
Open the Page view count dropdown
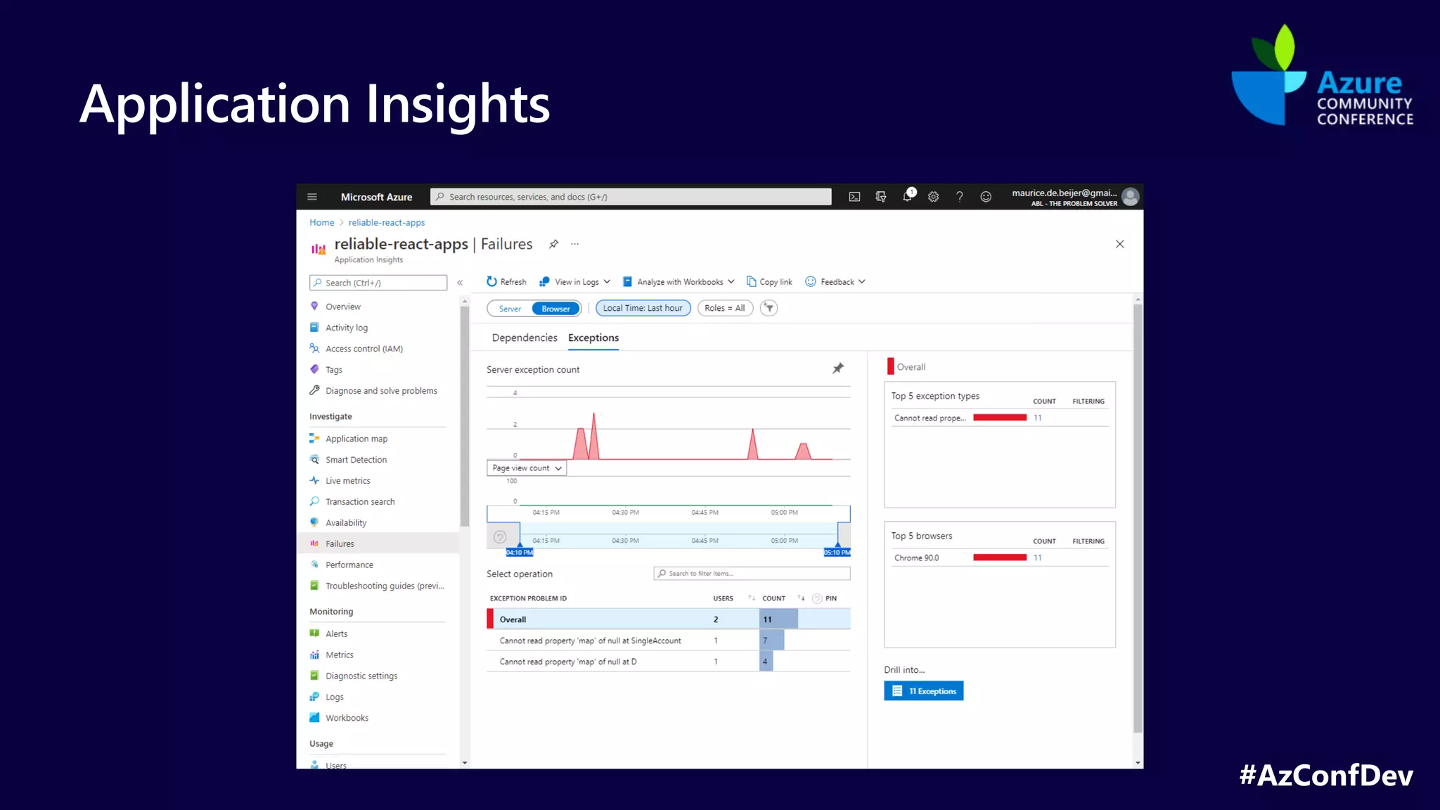point(527,468)
